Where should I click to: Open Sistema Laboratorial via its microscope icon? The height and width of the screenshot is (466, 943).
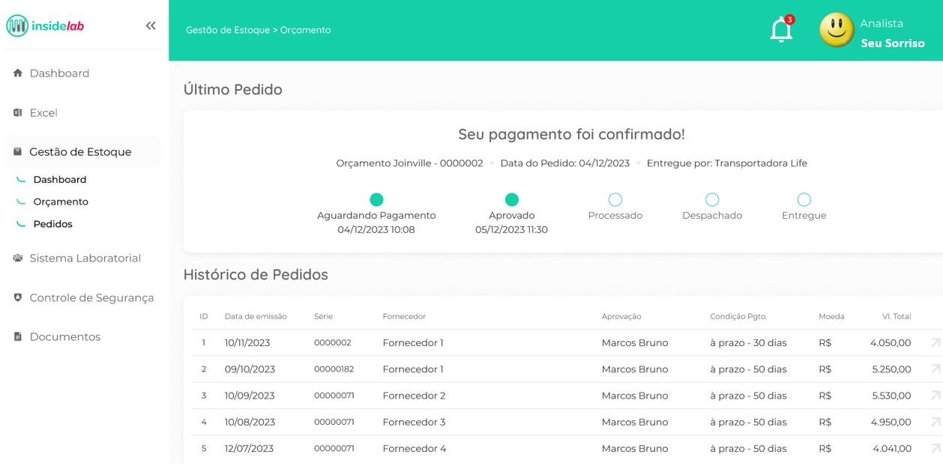pyautogui.click(x=16, y=258)
